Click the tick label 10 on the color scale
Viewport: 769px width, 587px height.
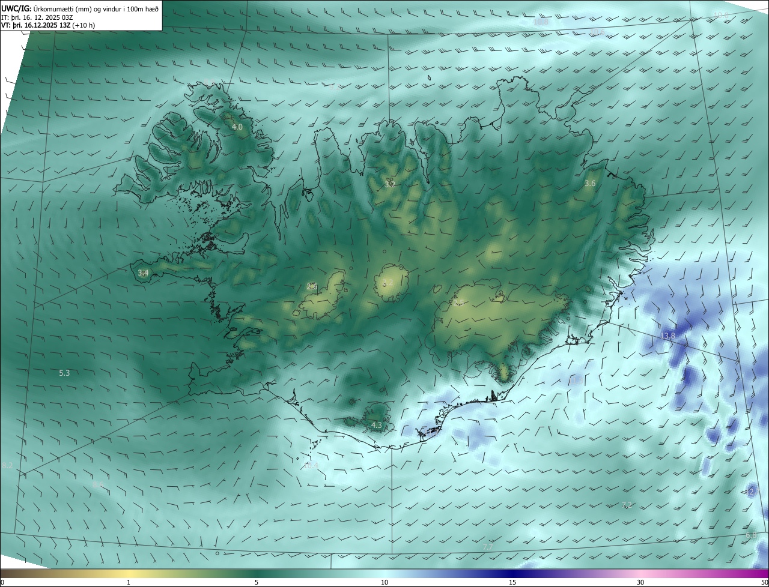tap(384, 583)
